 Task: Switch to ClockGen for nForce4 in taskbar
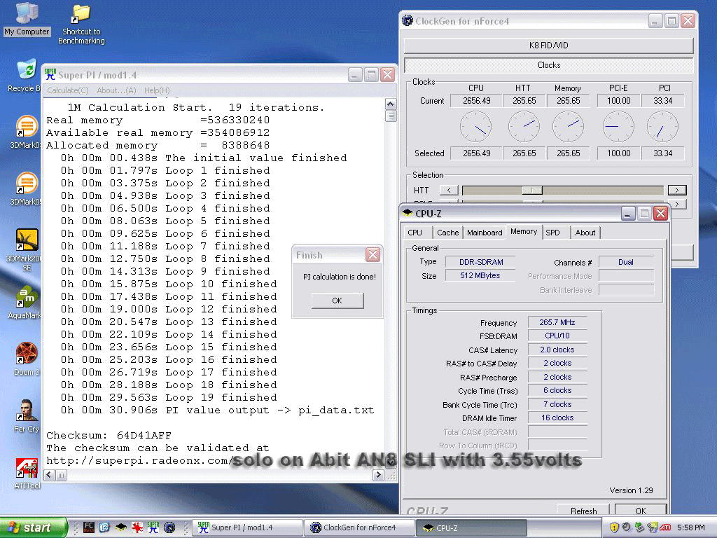pos(360,527)
